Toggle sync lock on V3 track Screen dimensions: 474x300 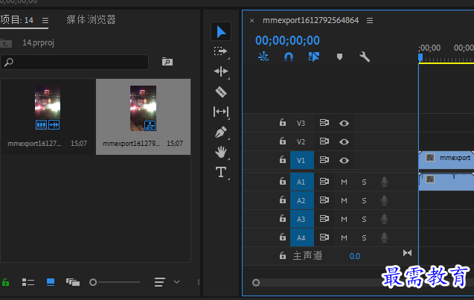(x=324, y=123)
